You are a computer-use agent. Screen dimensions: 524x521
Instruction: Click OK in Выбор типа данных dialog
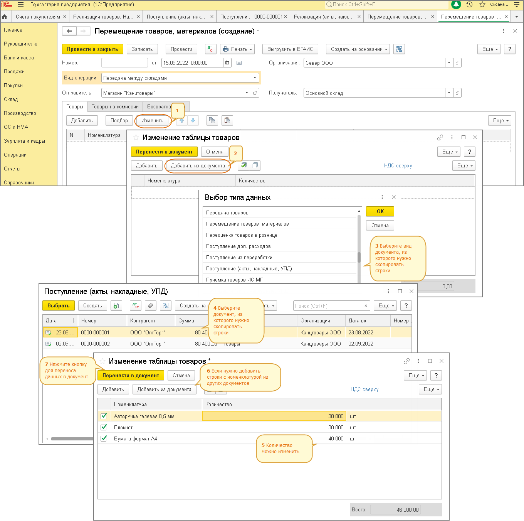(x=380, y=212)
